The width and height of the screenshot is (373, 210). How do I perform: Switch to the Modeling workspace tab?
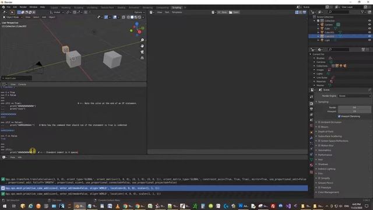coord(66,8)
